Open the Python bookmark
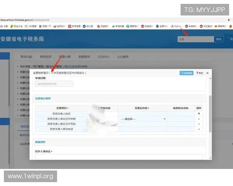The height and width of the screenshot is (186, 233). (x=176, y=26)
